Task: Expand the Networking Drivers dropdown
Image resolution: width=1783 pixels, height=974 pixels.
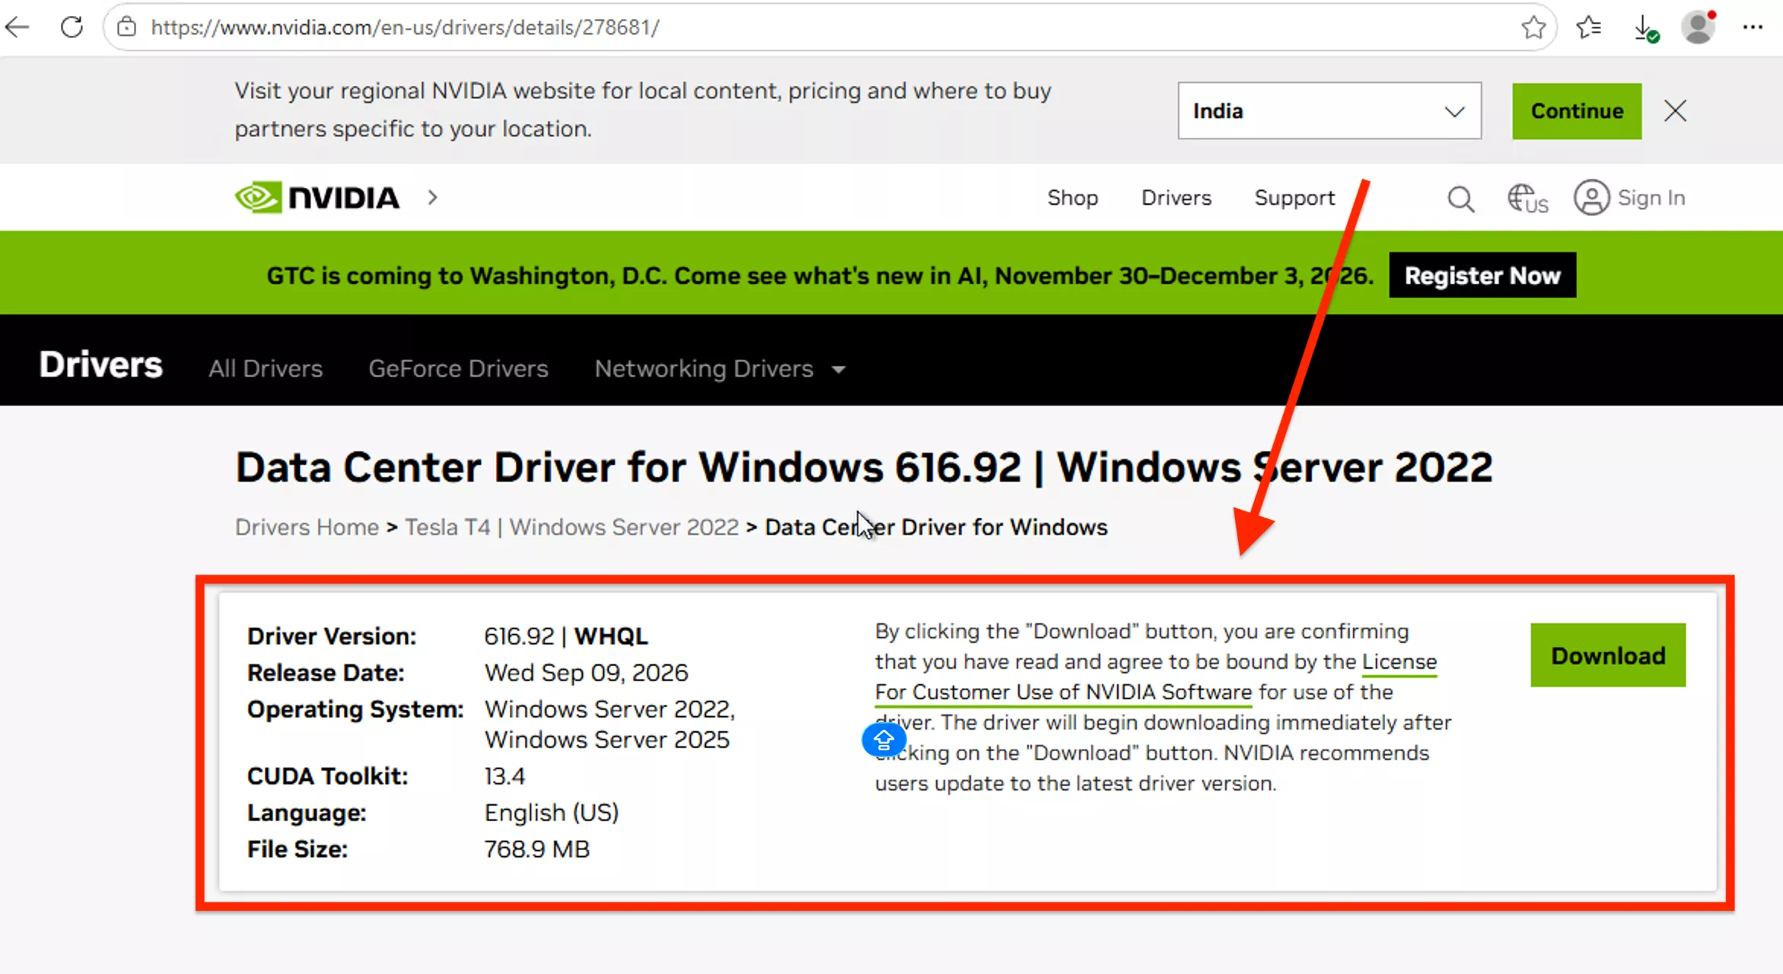Action: pyautogui.click(x=720, y=369)
